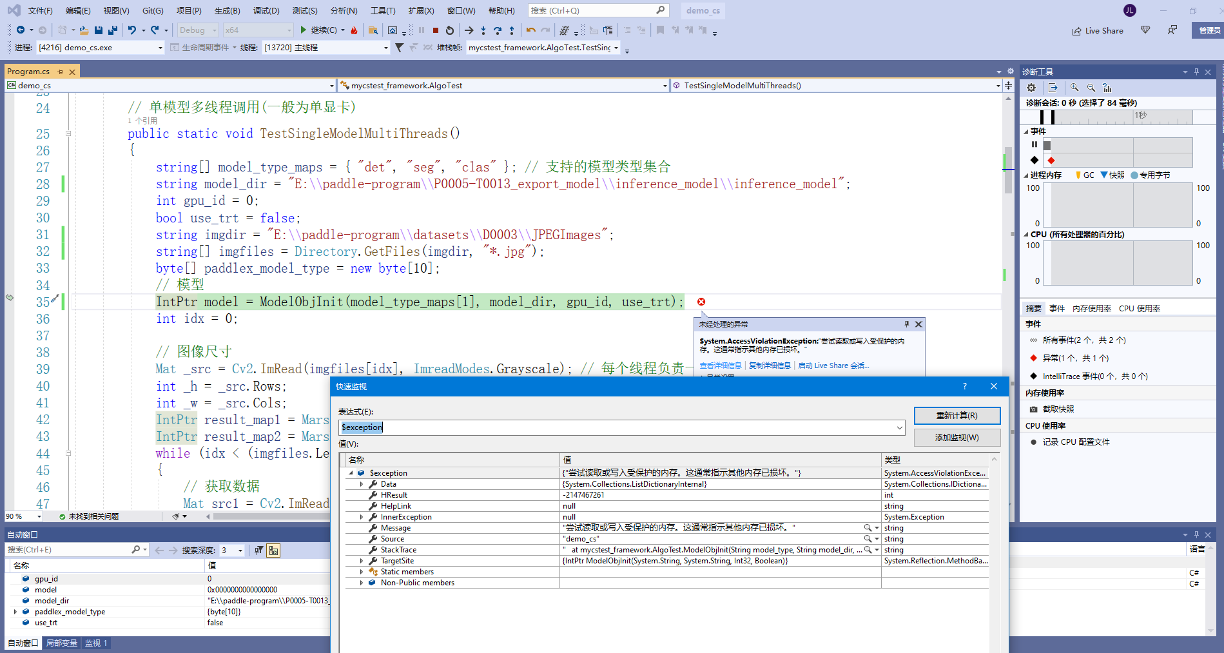Stop debugging with the red square

[x=436, y=30]
